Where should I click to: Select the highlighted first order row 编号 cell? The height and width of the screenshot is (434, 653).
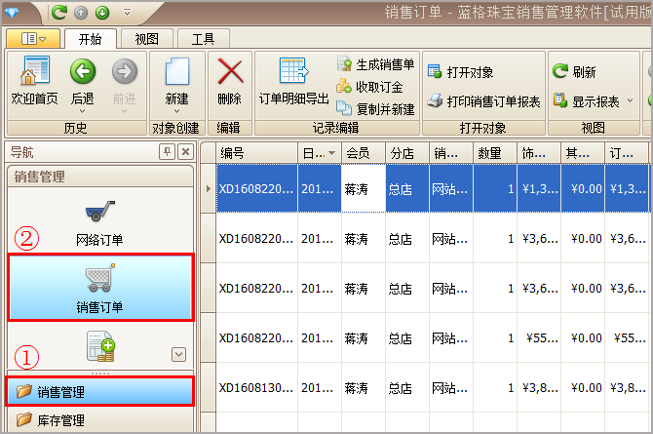pyautogui.click(x=257, y=189)
